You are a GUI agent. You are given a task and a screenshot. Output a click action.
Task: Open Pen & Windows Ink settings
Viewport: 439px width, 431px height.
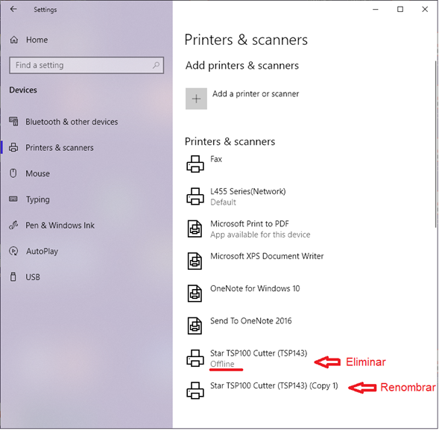[x=60, y=226]
